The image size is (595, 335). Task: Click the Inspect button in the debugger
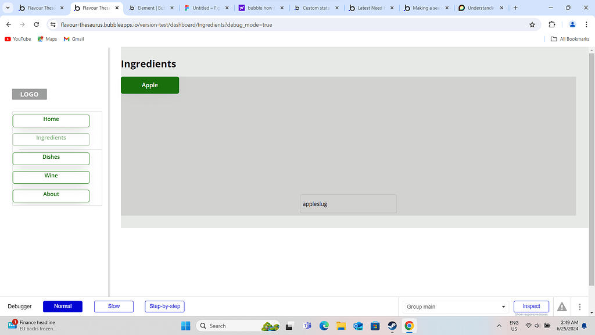(x=531, y=306)
